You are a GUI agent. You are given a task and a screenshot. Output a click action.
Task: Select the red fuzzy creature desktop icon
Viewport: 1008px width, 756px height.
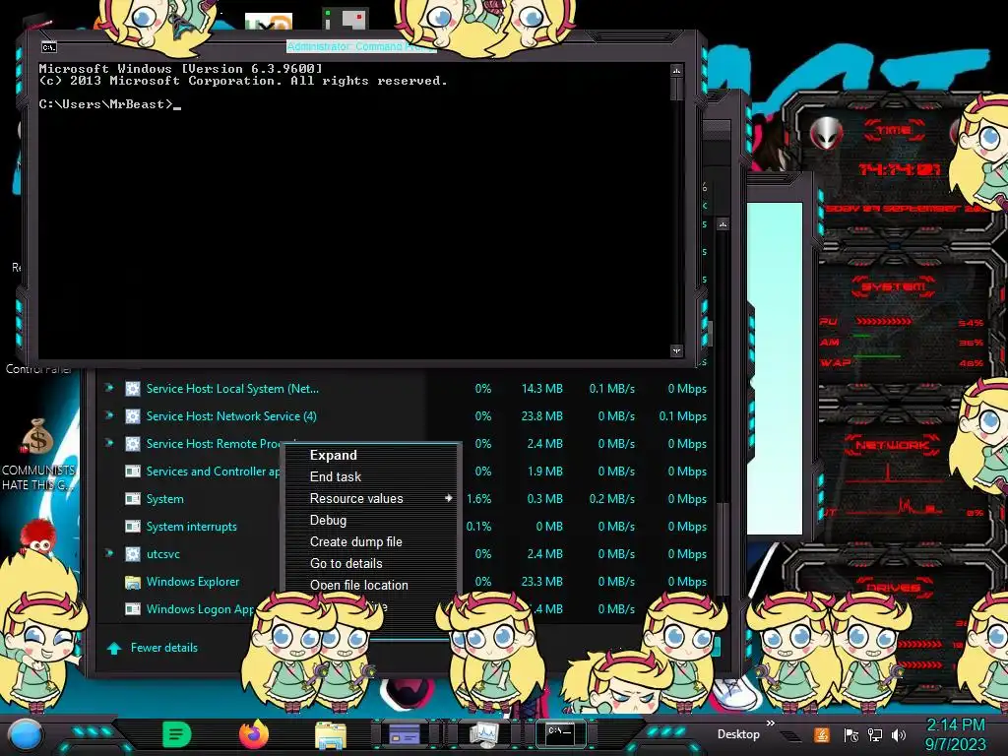coord(37,536)
